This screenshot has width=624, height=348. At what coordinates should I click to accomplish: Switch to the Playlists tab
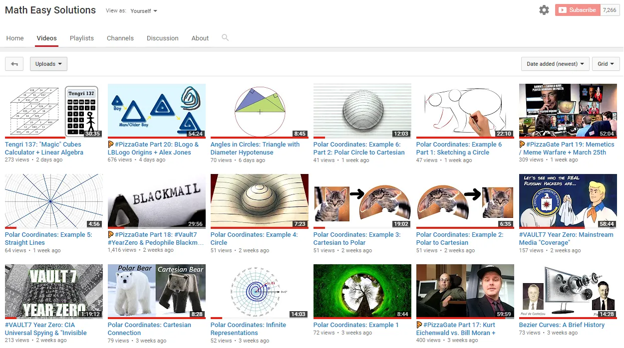(x=82, y=38)
